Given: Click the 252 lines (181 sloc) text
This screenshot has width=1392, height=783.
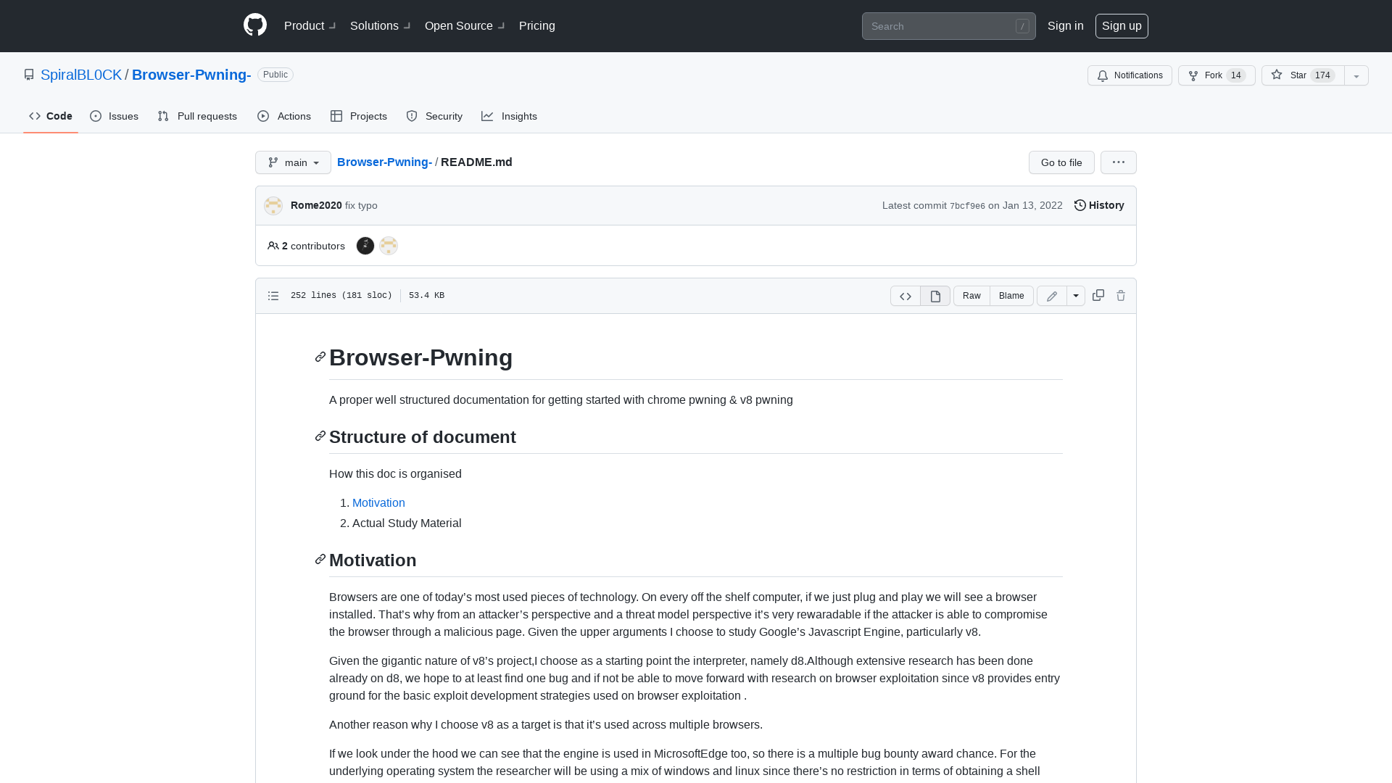Looking at the screenshot, I should (x=341, y=296).
